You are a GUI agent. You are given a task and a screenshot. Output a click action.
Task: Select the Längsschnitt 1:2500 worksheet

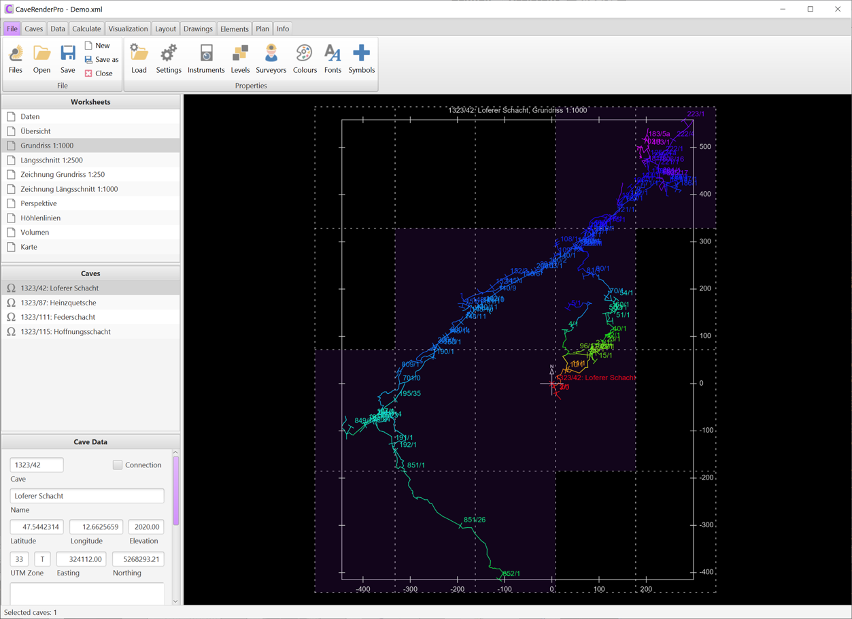point(52,160)
